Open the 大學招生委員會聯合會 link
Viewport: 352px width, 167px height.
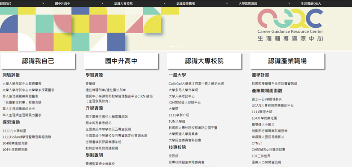[185, 140]
